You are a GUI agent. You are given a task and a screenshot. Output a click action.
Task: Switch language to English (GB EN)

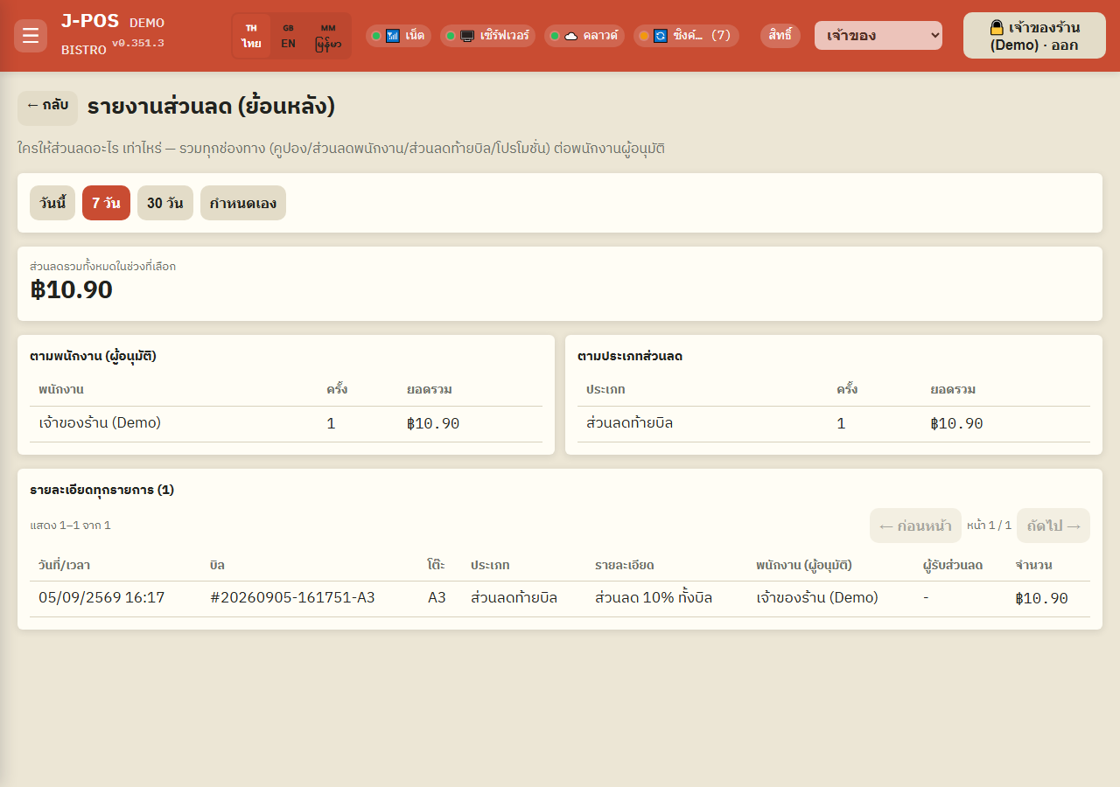[288, 36]
